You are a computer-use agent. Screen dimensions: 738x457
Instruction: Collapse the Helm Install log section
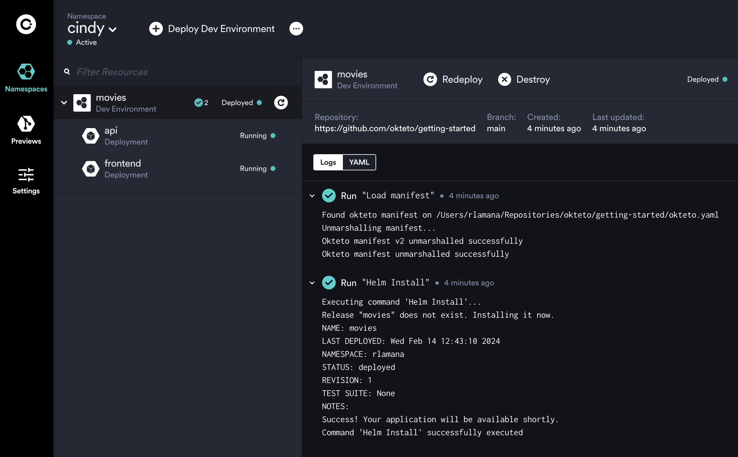(312, 283)
